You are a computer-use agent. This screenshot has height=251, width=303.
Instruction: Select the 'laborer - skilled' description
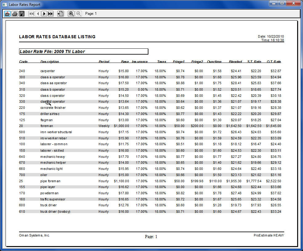click(x=52, y=150)
